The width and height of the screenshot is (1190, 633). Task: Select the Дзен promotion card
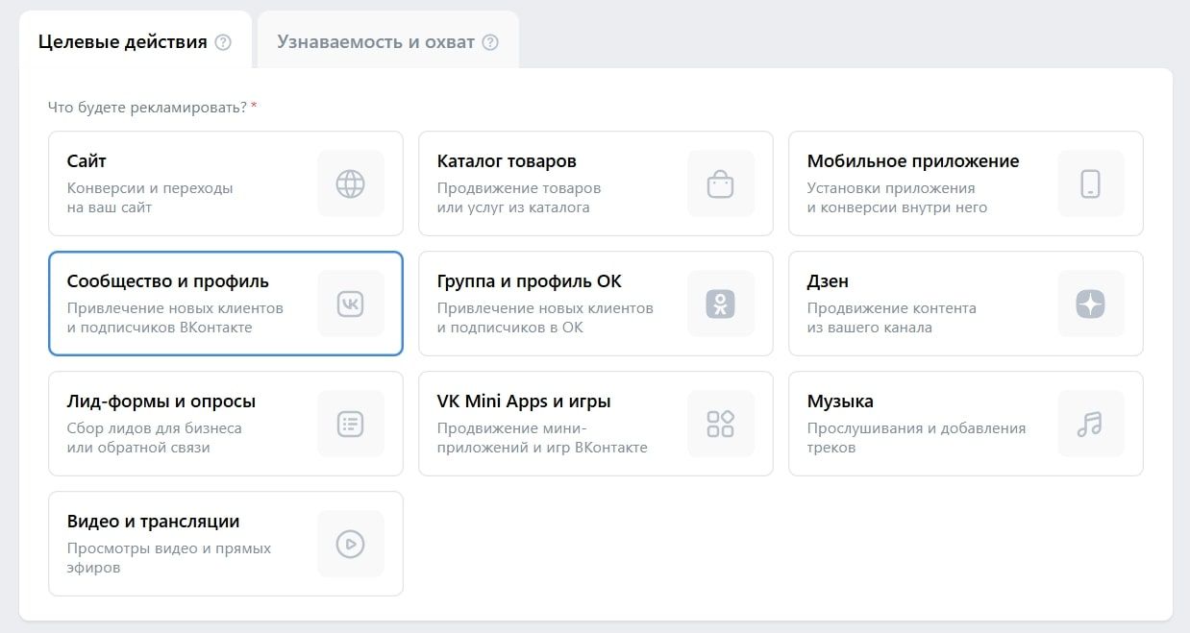966,304
